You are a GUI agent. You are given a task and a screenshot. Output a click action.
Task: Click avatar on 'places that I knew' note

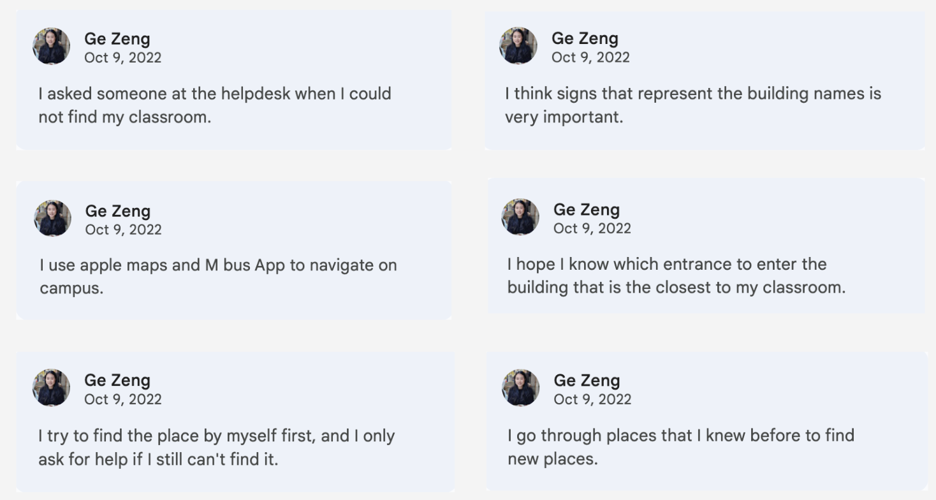[x=521, y=388]
